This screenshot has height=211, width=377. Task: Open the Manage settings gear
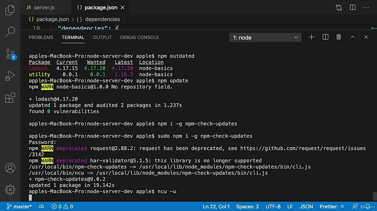[x=10, y=190]
